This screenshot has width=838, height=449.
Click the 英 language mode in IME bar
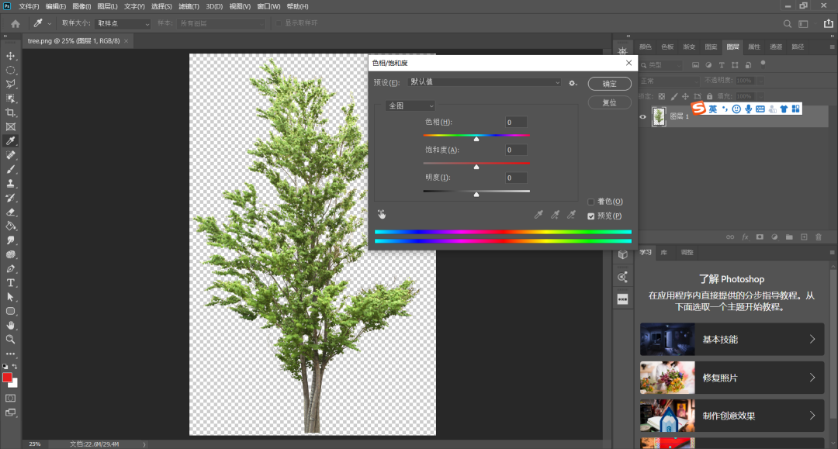pyautogui.click(x=713, y=109)
